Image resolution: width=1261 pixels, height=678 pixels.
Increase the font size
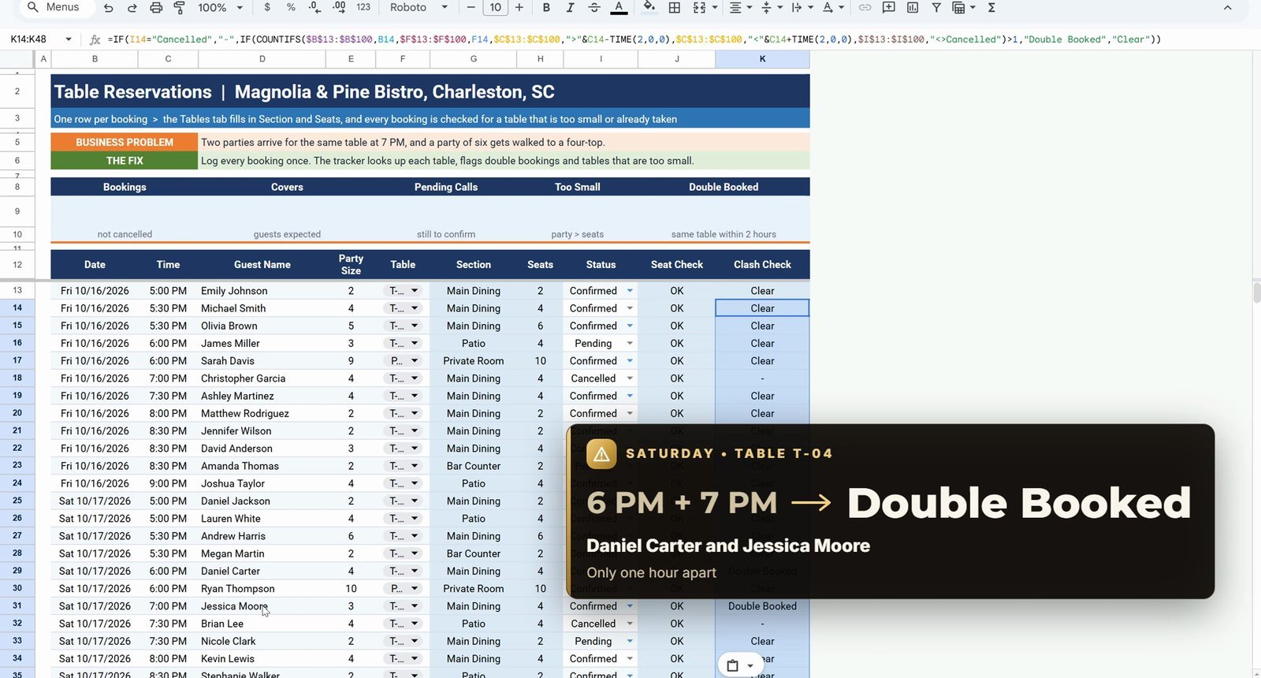coord(519,8)
